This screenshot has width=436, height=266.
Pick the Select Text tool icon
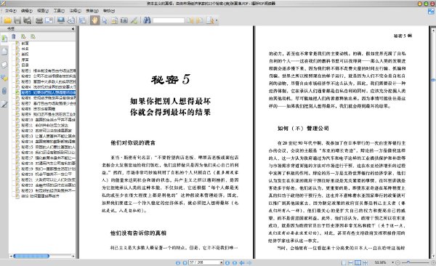click(114, 20)
